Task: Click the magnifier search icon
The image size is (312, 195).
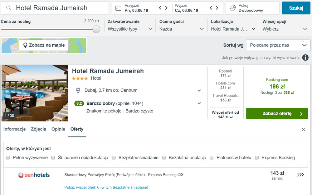Action: click(x=8, y=8)
